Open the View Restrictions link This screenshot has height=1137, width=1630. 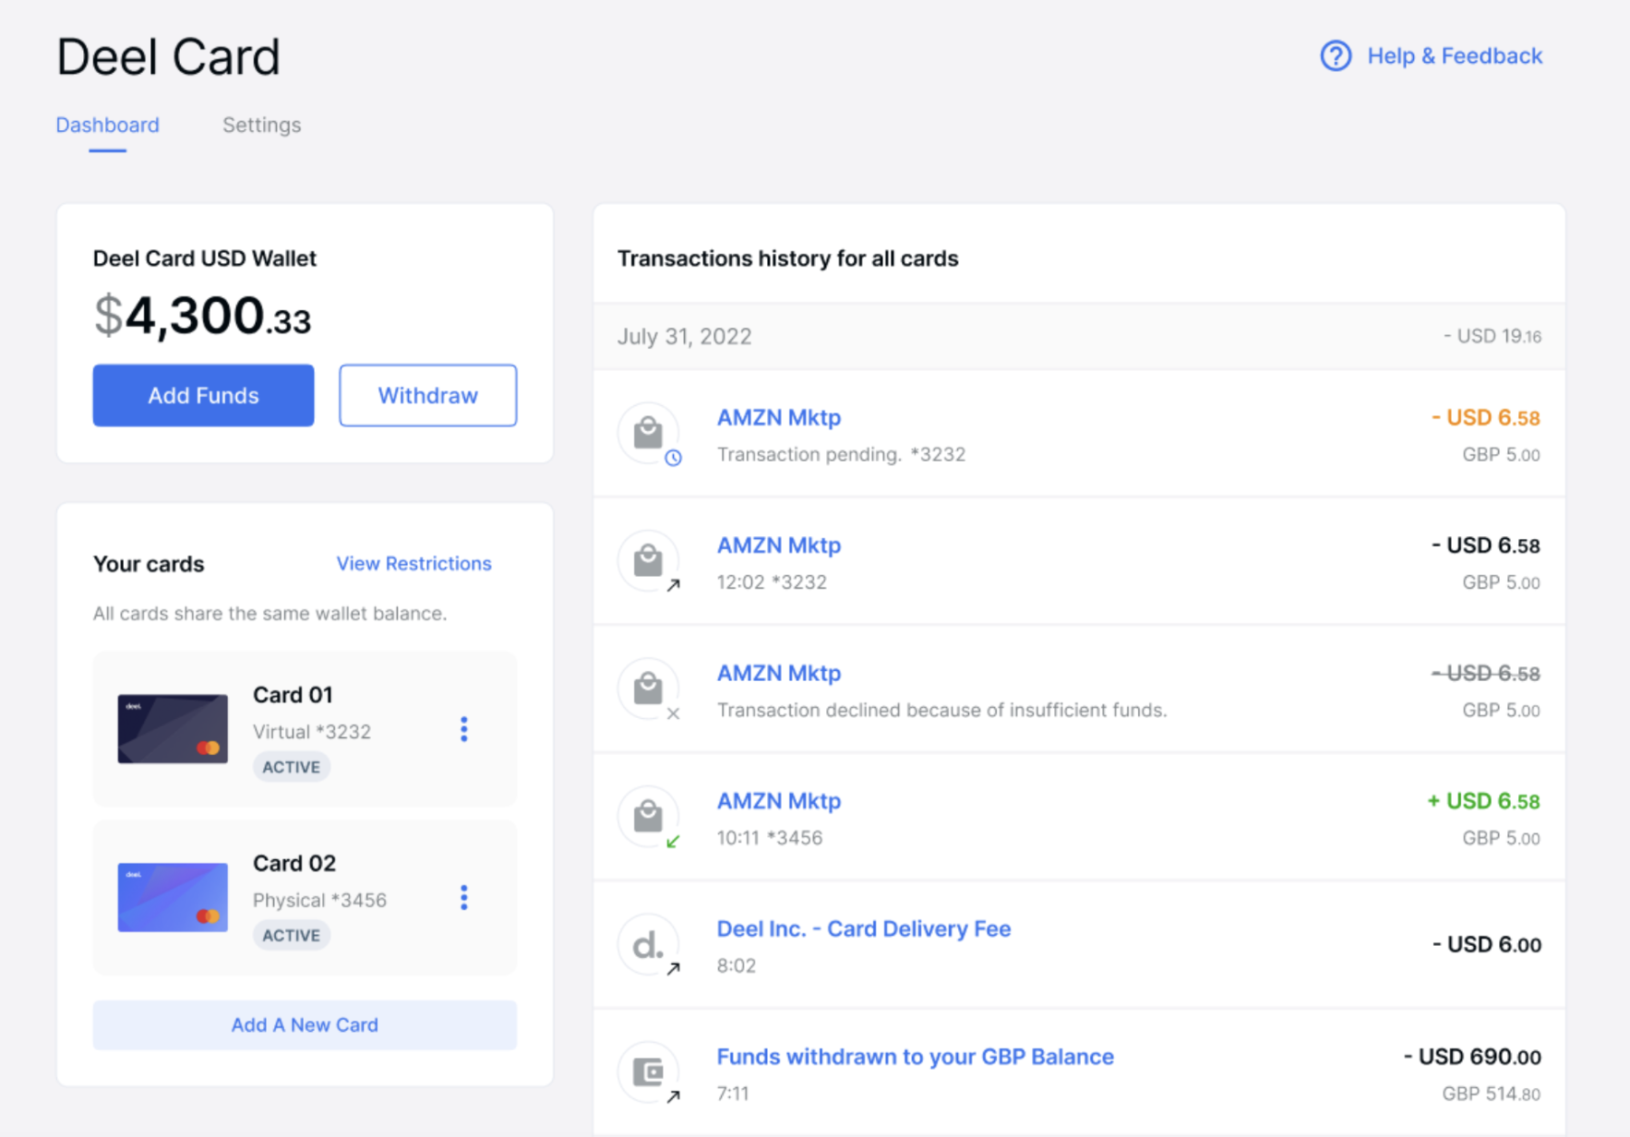(413, 563)
